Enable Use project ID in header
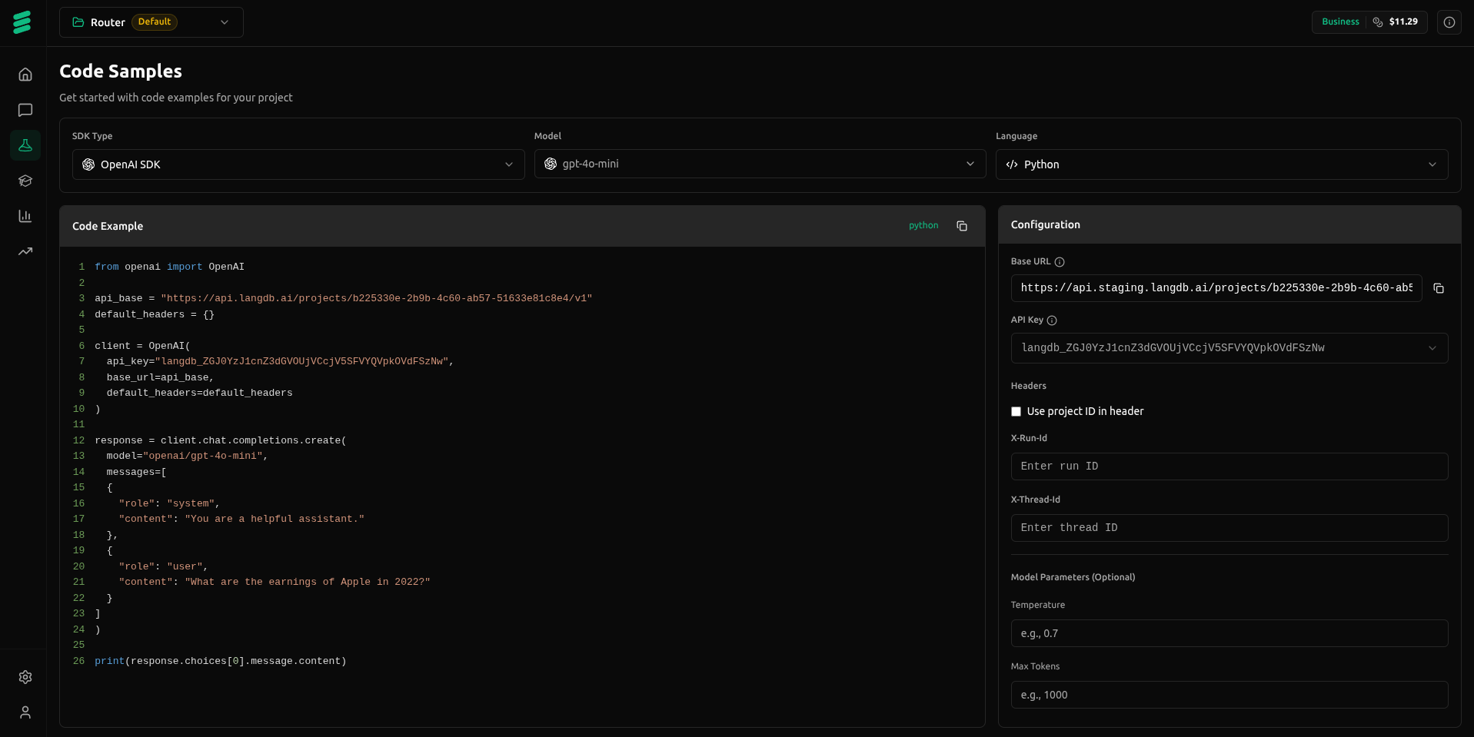This screenshot has width=1474, height=737. pos(1016,411)
